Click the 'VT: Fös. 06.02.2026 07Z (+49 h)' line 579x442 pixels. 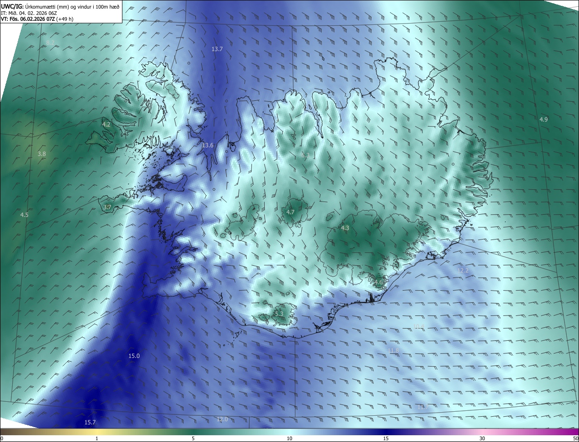(37, 19)
